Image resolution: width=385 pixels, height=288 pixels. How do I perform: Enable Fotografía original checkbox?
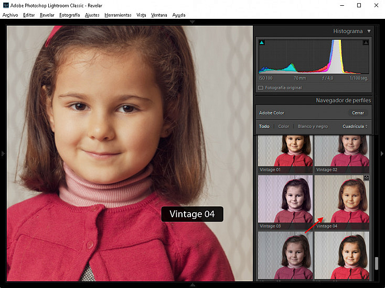(261, 88)
